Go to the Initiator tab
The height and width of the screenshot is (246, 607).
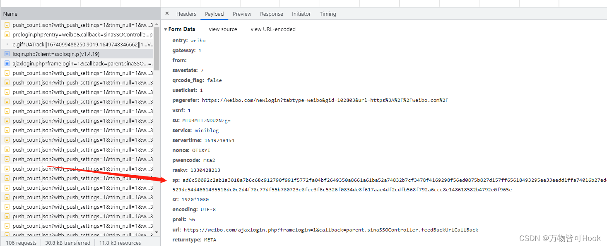click(x=301, y=14)
